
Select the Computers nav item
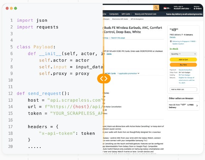tap(114, 14)
